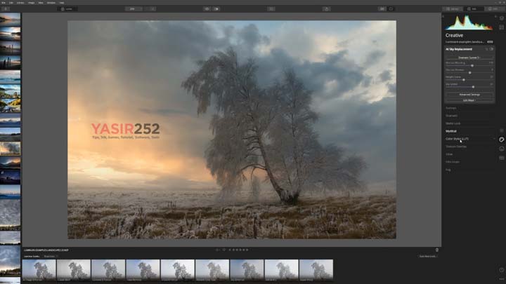Switch to the Info tab
This screenshot has height=284, width=506.
(494, 9)
